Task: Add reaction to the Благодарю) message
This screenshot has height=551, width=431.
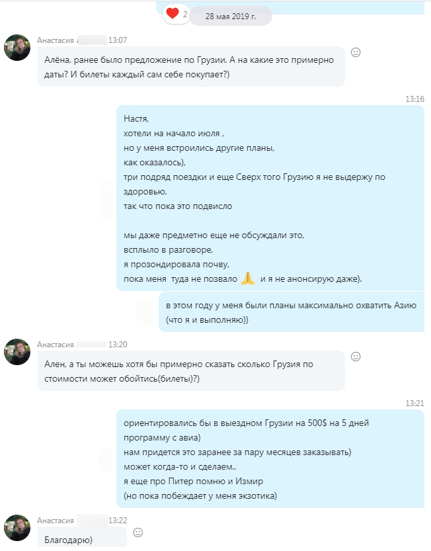Action: pyautogui.click(x=137, y=532)
